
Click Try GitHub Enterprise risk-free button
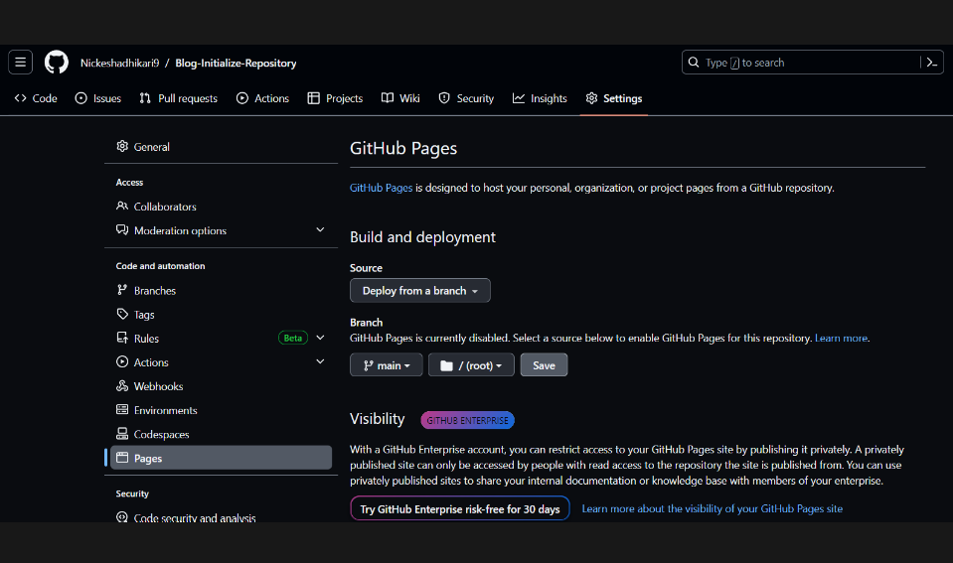[460, 508]
